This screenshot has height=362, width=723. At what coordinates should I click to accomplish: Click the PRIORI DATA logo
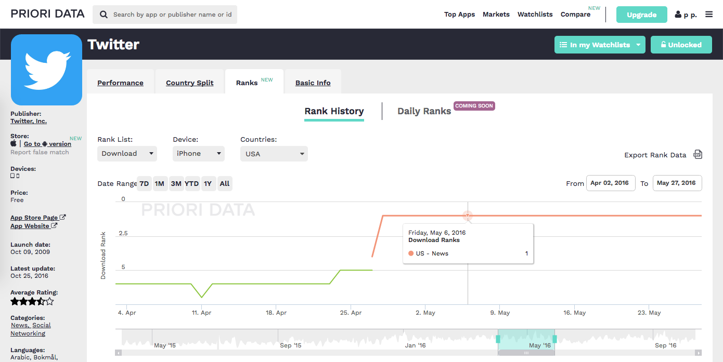click(x=48, y=14)
